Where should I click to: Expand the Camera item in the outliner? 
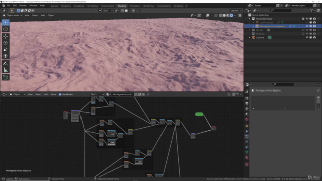(250, 38)
